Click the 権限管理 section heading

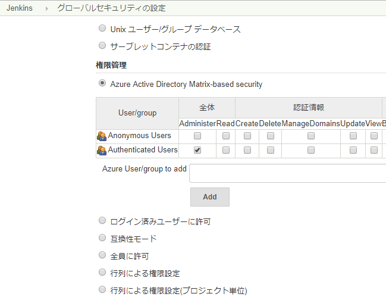coord(111,65)
